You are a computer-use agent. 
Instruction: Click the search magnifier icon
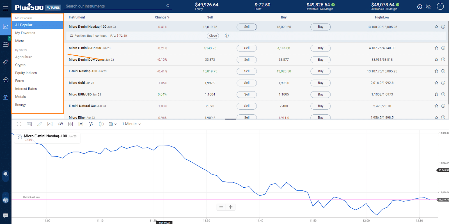click(x=168, y=6)
